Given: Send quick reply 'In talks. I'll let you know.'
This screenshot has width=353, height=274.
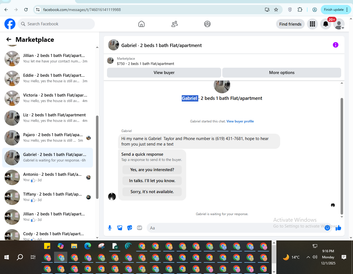Looking at the screenshot, I should click(152, 181).
